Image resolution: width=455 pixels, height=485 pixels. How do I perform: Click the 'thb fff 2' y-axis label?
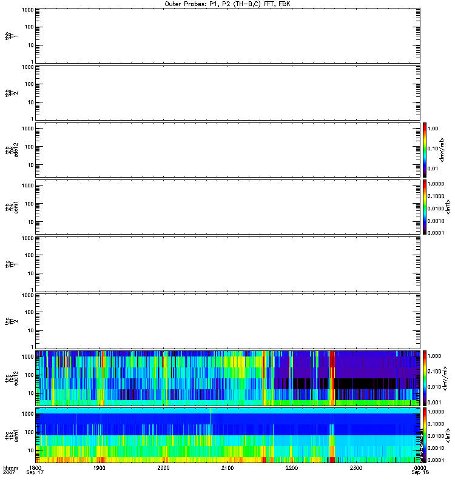tap(11, 93)
